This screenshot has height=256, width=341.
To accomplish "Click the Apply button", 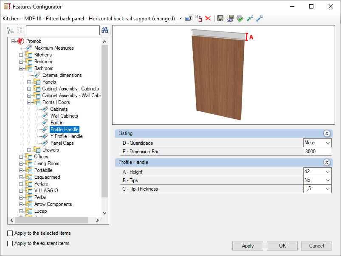I will click(248, 246).
